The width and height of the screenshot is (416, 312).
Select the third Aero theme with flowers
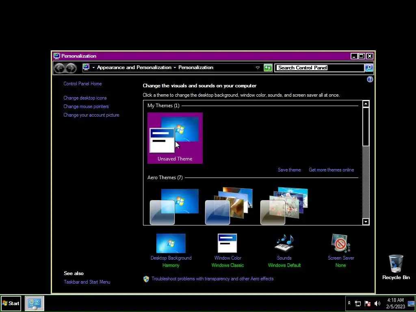tap(284, 206)
